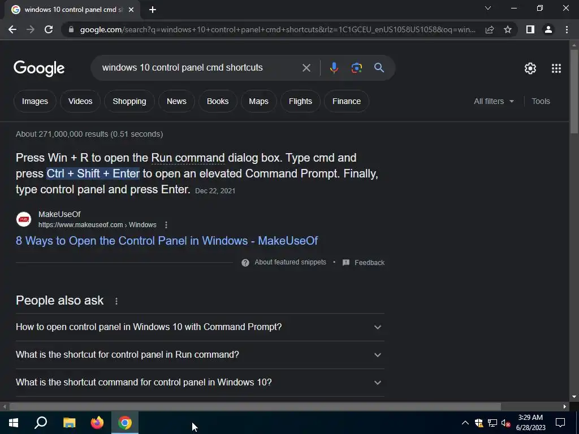Close the Google search tab
This screenshot has width=579, height=434.
click(x=131, y=10)
